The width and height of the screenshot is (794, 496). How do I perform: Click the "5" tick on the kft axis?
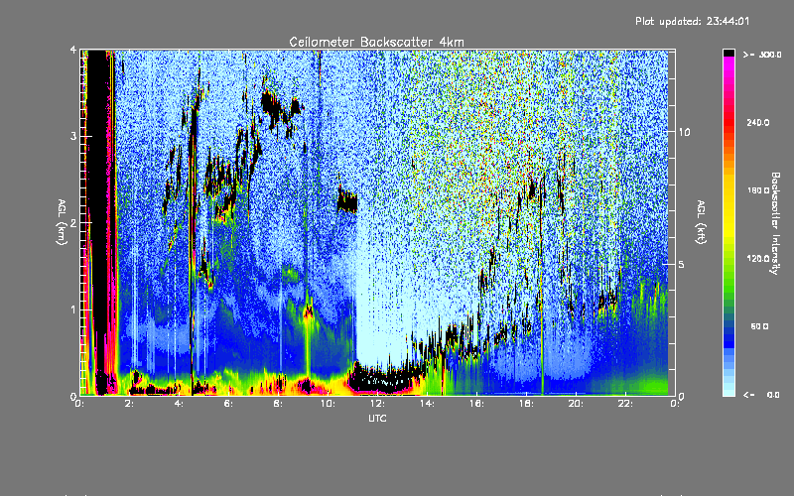681,265
